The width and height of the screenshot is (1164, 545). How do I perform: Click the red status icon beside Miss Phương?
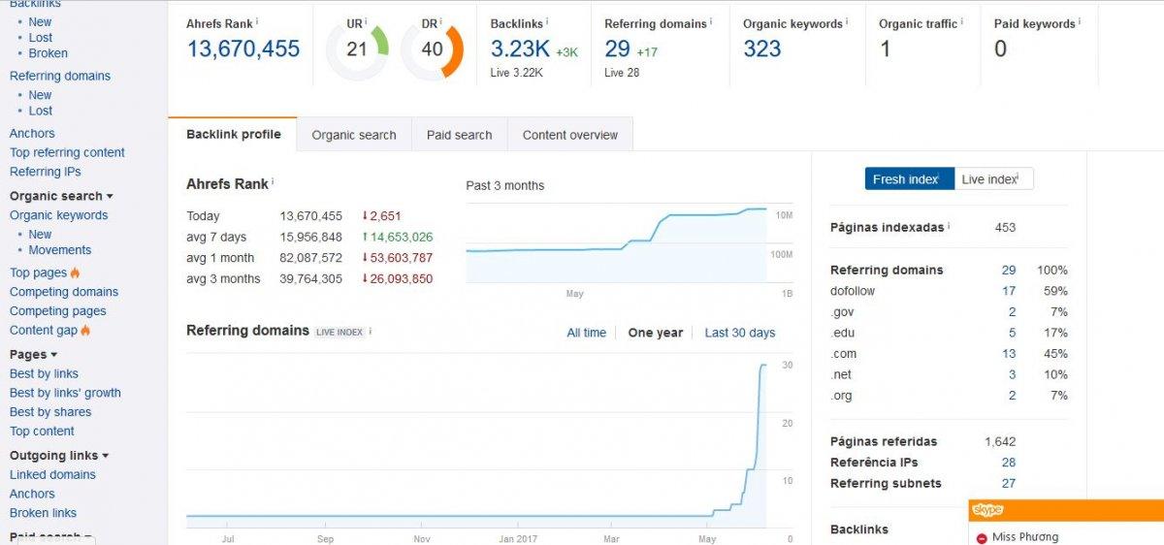[x=982, y=538]
